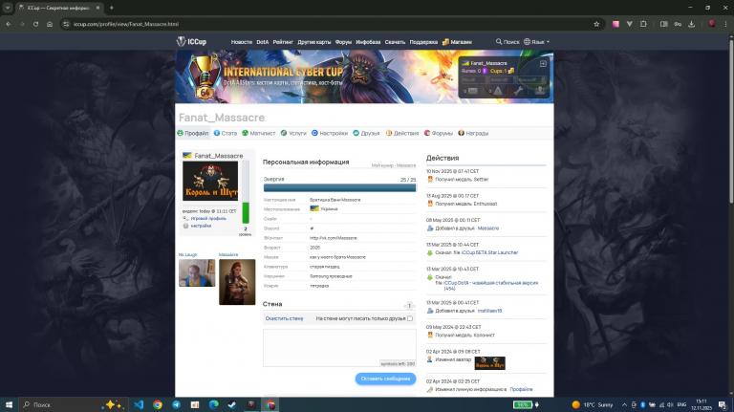Expand the Язык language dropdown
734x412 pixels.
[536, 42]
